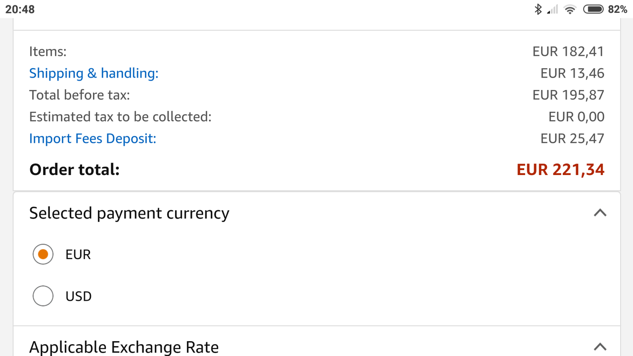633x356 pixels.
Task: Tap the Shipping cost EUR 13,46
Action: pos(572,73)
